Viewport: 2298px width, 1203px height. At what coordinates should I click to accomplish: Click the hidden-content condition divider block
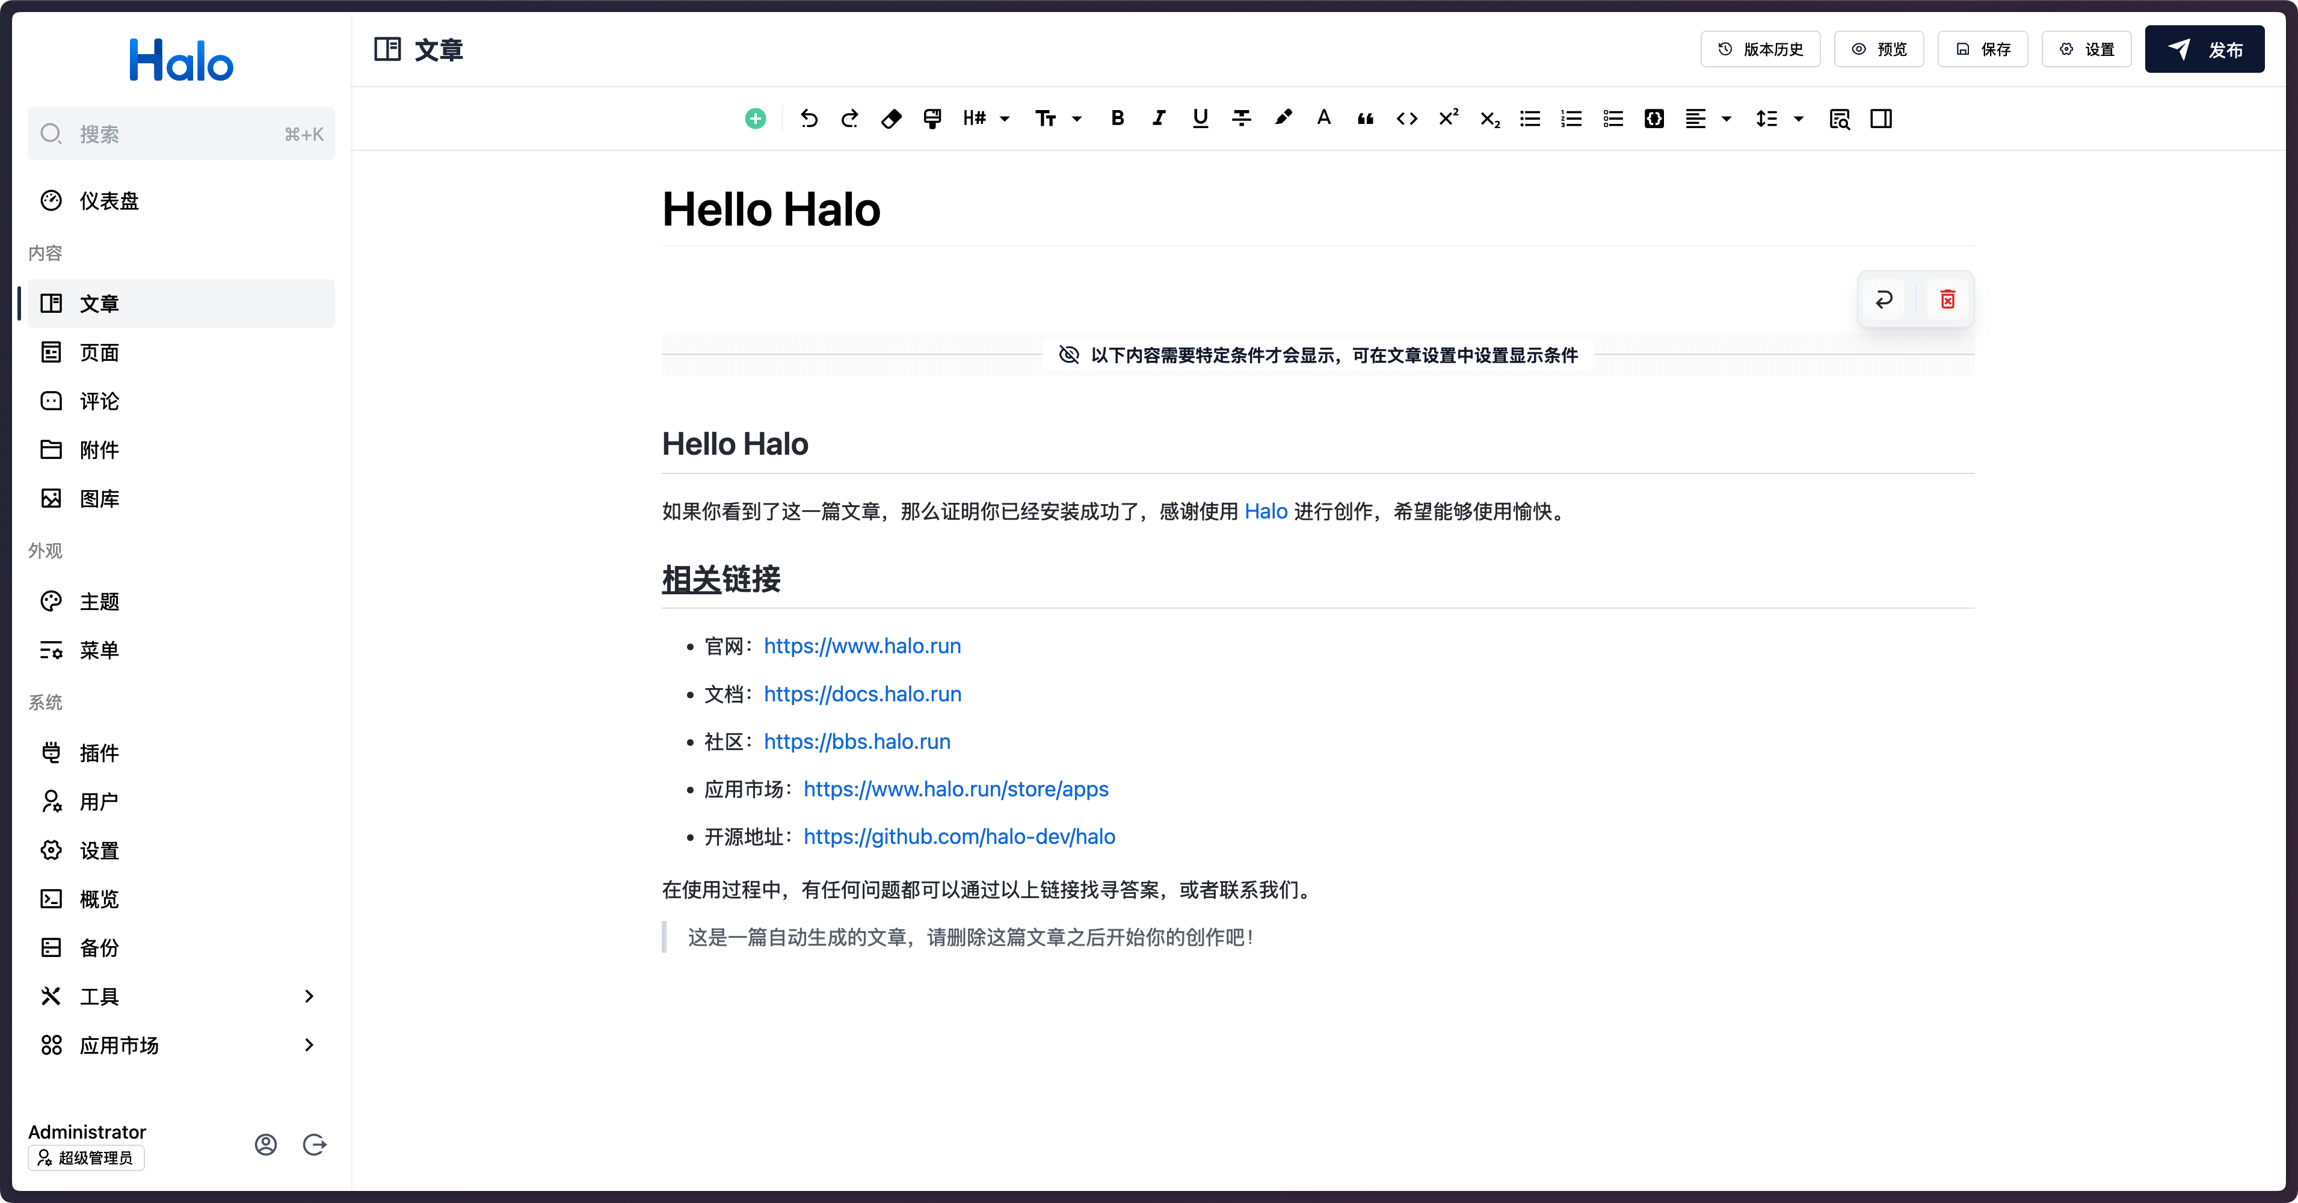coord(1317,355)
